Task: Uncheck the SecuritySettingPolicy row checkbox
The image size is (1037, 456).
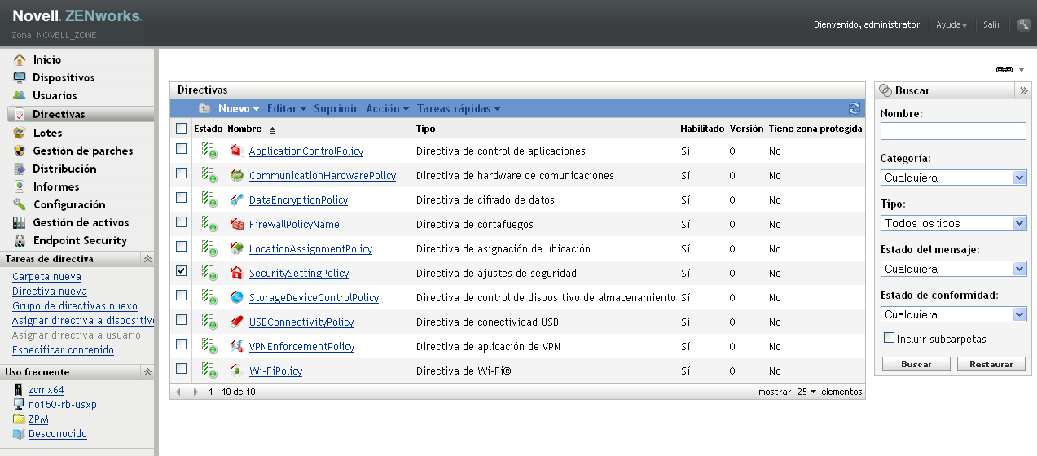Action: (181, 271)
